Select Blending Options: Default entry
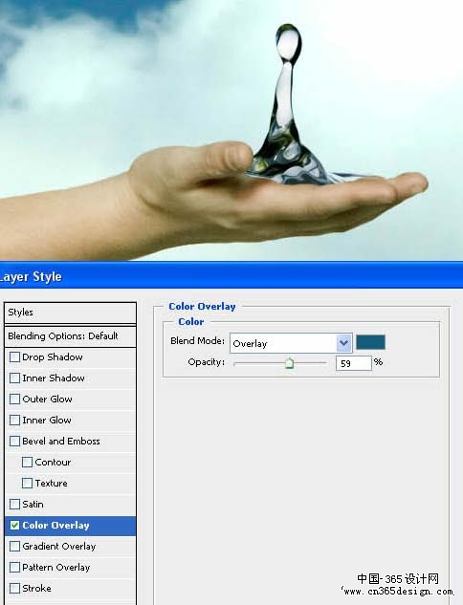463x605 pixels. pyautogui.click(x=70, y=336)
